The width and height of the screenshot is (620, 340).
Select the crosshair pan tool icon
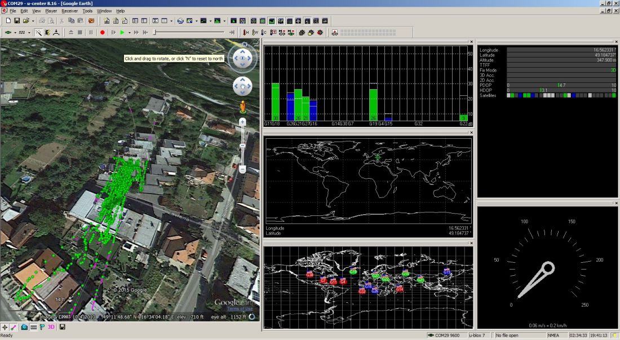[5, 327]
